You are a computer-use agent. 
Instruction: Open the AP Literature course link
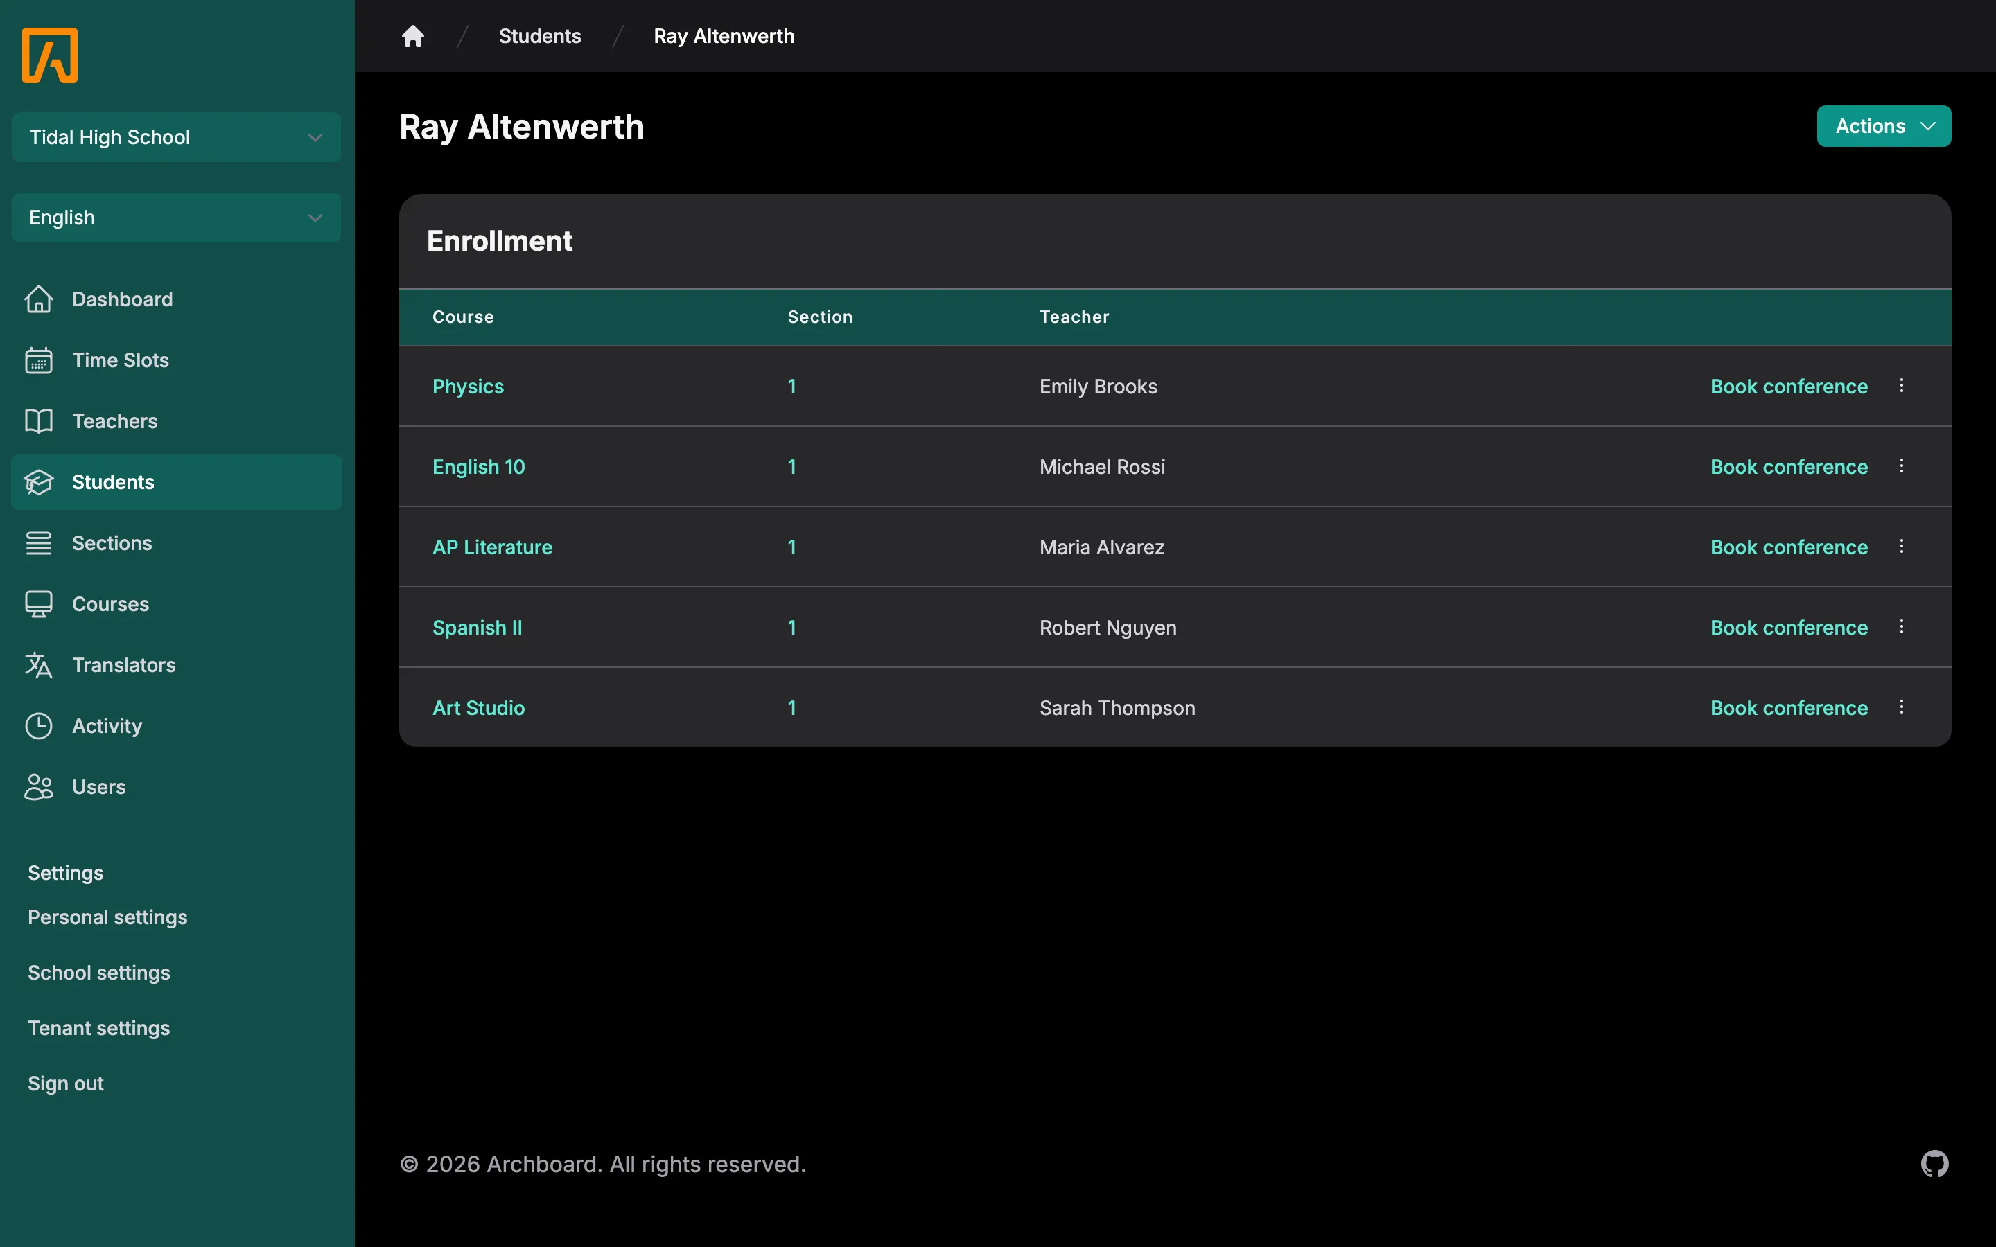coord(492,547)
